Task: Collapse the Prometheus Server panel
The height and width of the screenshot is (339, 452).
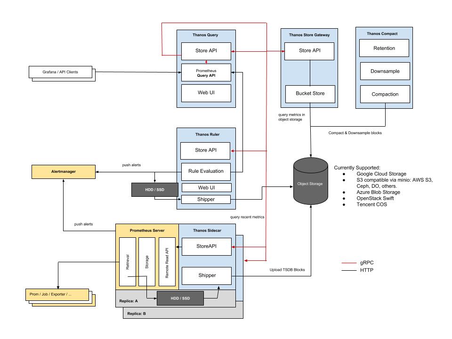Action: tap(147, 230)
